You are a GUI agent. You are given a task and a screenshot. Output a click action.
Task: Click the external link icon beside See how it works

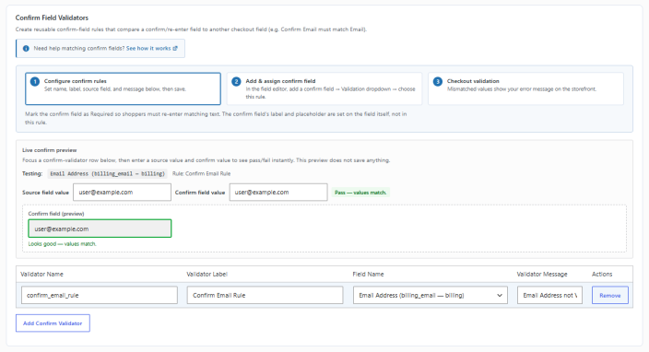(175, 49)
